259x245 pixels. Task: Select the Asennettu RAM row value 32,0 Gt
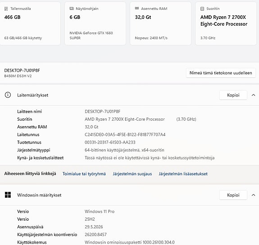pyautogui.click(x=91, y=127)
